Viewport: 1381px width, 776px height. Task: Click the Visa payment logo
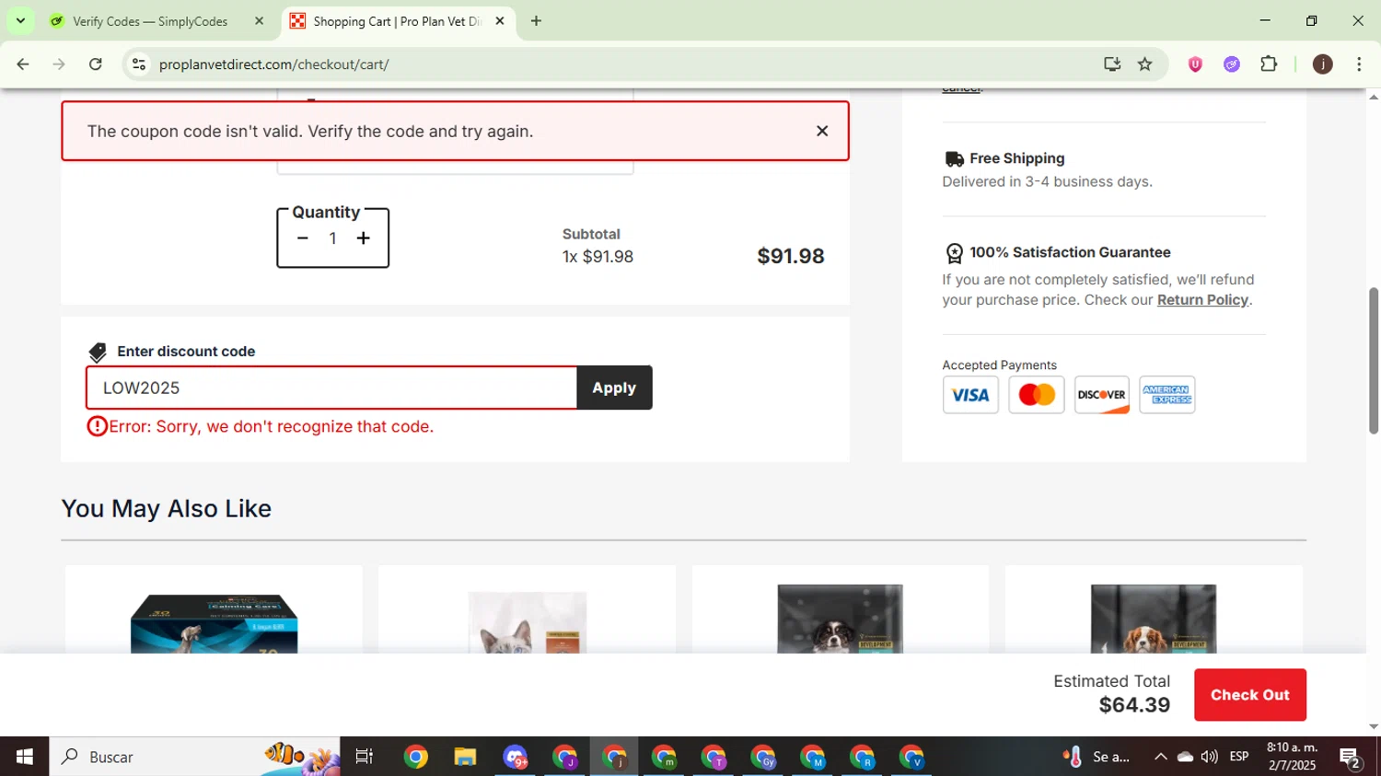(970, 395)
